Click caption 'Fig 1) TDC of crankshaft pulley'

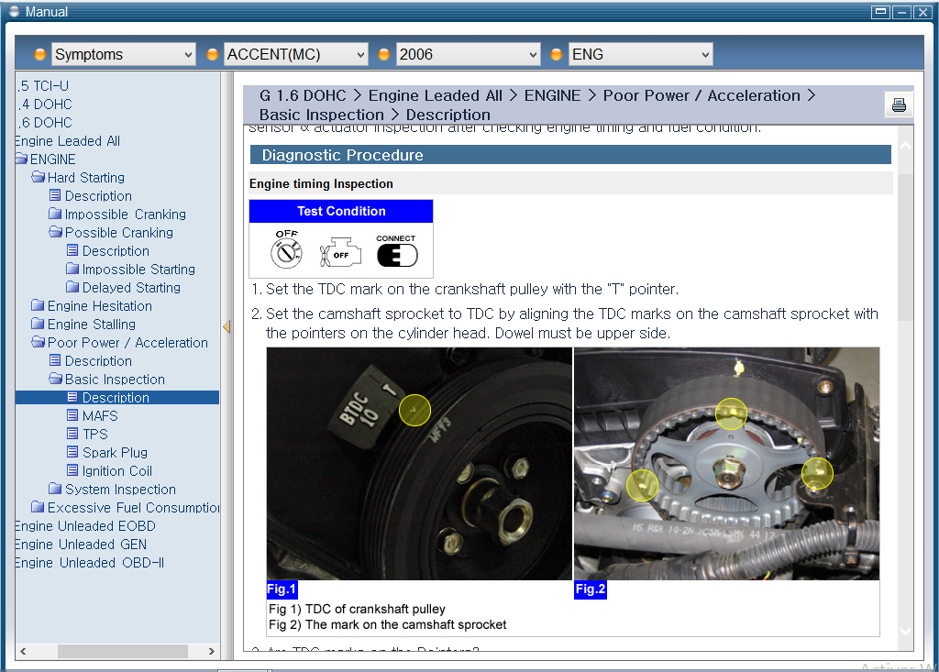pyautogui.click(x=357, y=609)
